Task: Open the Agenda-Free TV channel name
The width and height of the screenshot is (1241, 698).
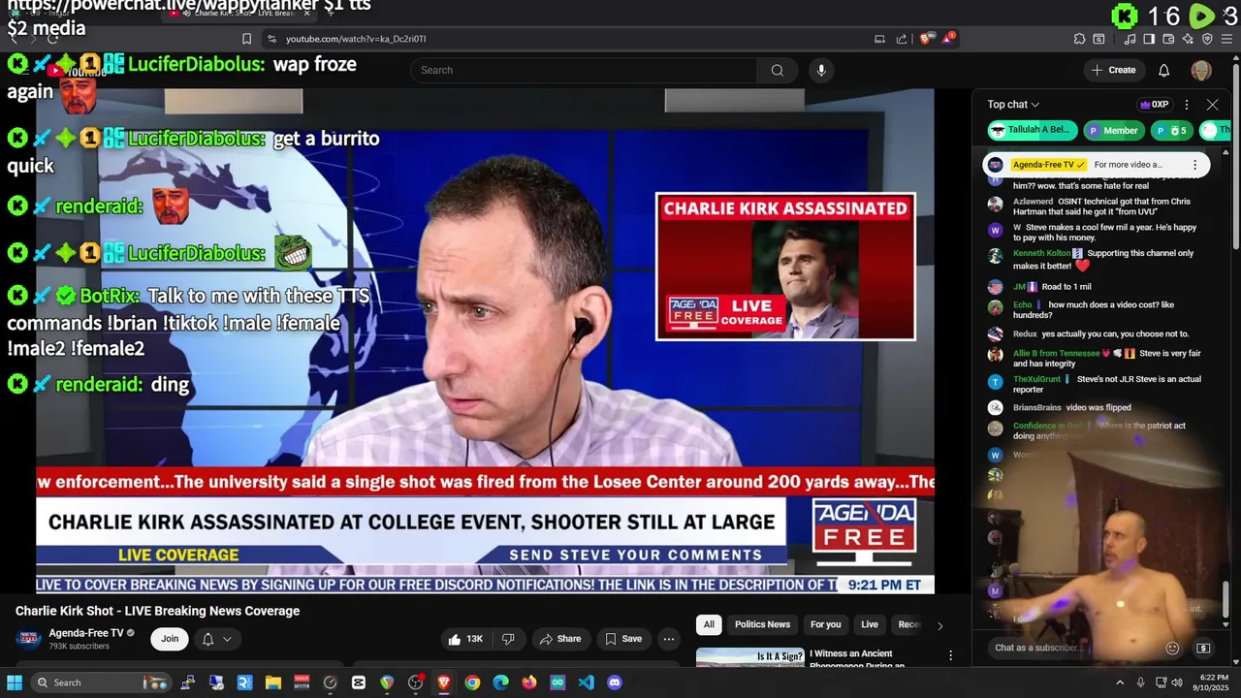Action: pyautogui.click(x=86, y=633)
